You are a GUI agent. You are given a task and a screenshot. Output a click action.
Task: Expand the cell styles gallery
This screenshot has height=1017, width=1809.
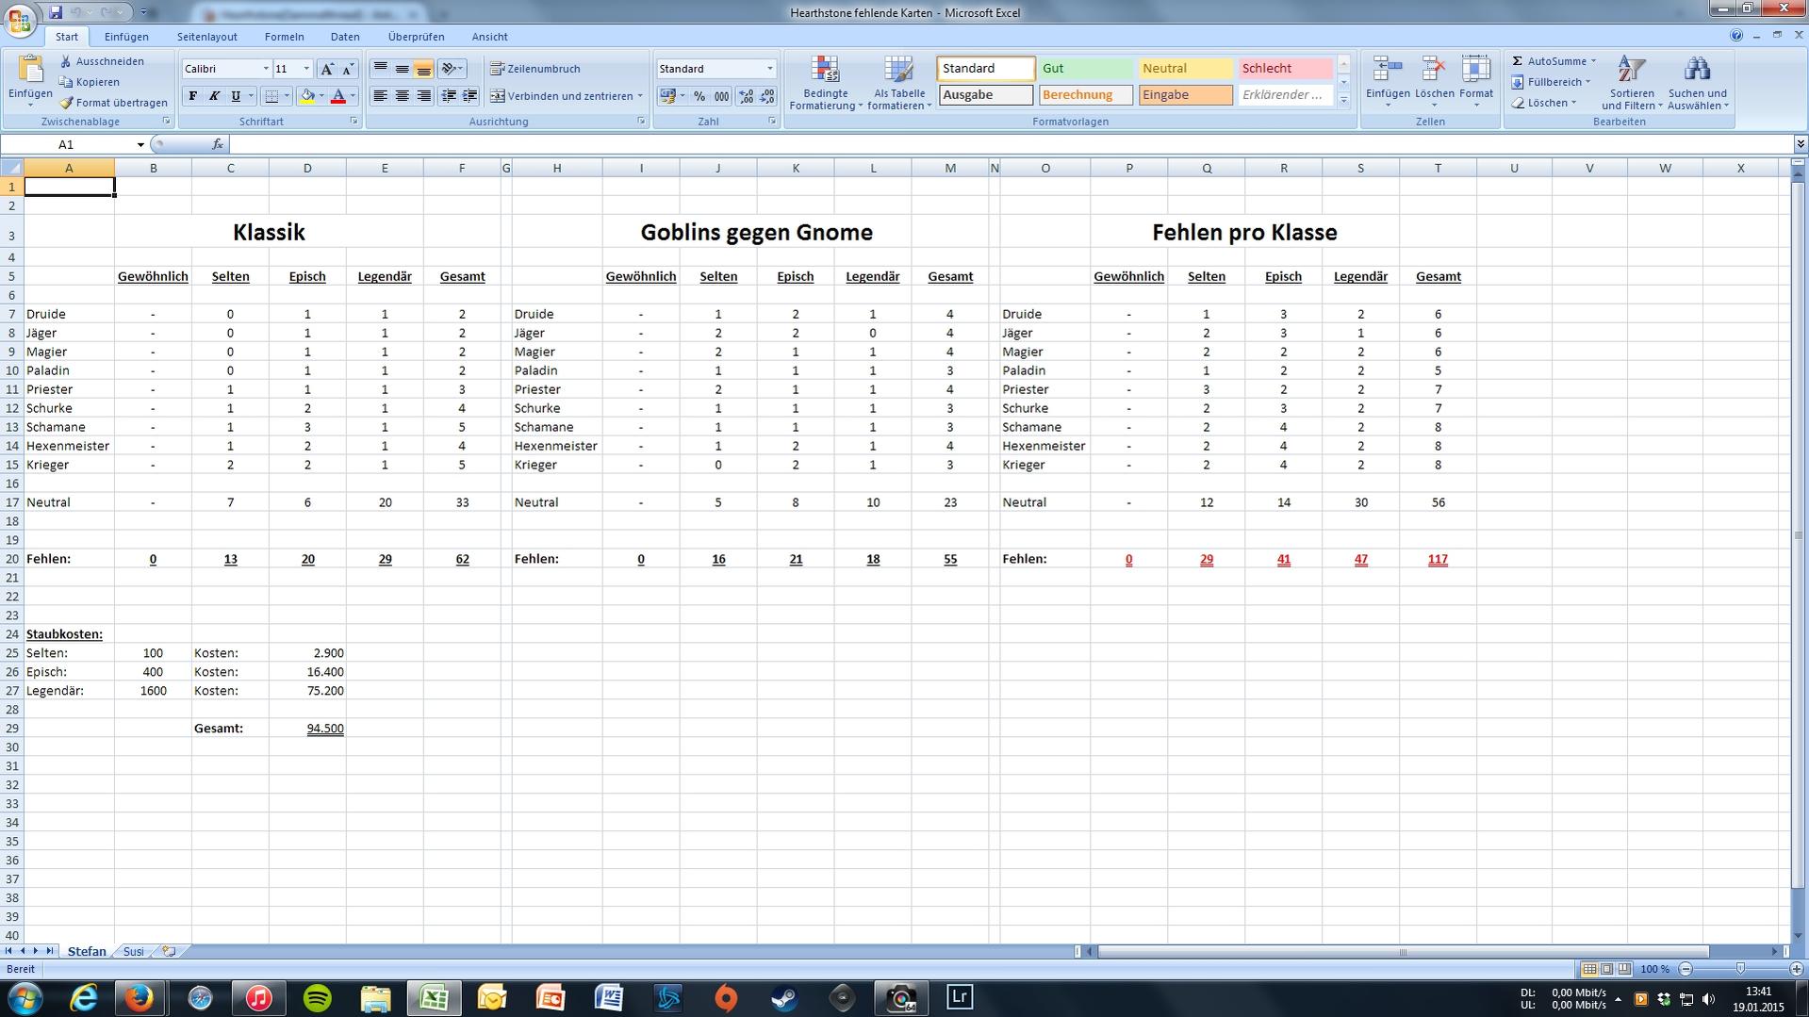click(x=1344, y=100)
